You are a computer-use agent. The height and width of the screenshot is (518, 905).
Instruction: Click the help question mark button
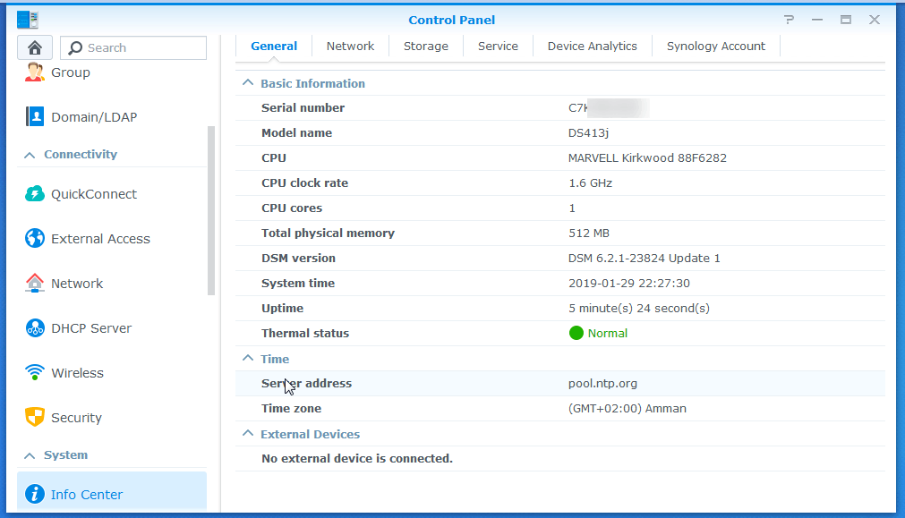(x=789, y=20)
